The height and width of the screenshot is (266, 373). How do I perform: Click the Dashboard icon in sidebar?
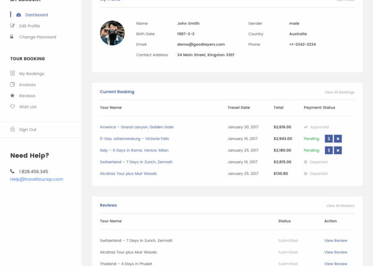19,15
